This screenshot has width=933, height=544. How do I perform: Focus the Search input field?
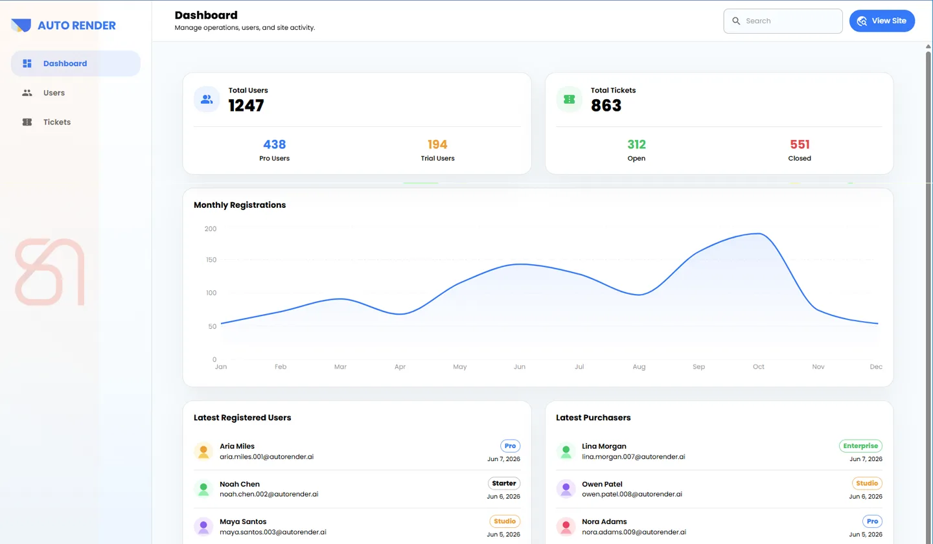(x=783, y=21)
